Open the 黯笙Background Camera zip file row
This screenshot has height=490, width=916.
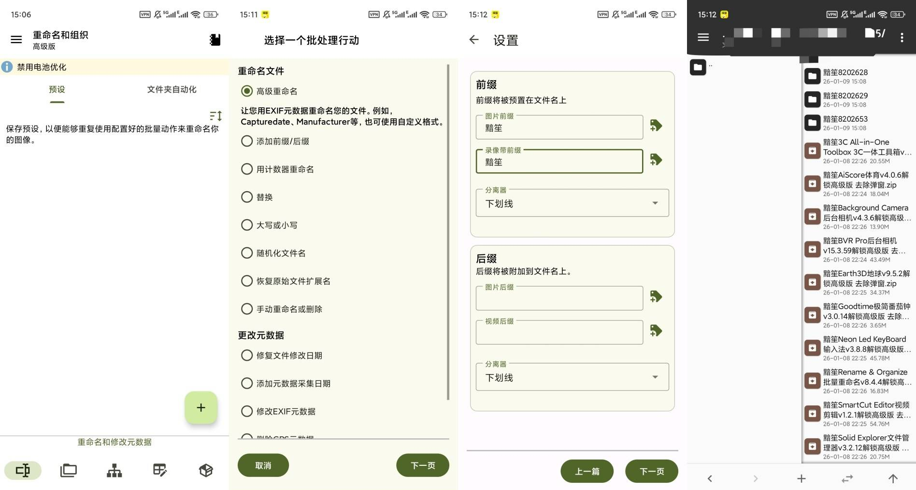tap(859, 217)
